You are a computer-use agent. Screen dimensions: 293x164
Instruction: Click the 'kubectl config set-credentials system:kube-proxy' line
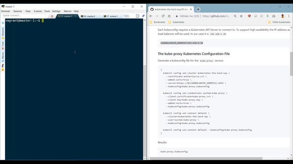pos(195,93)
